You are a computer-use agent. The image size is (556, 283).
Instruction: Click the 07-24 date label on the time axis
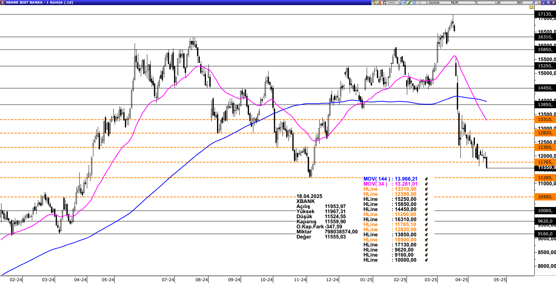tap(168, 280)
